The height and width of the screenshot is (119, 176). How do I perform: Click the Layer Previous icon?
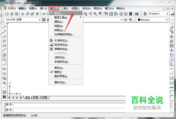tap(130, 20)
